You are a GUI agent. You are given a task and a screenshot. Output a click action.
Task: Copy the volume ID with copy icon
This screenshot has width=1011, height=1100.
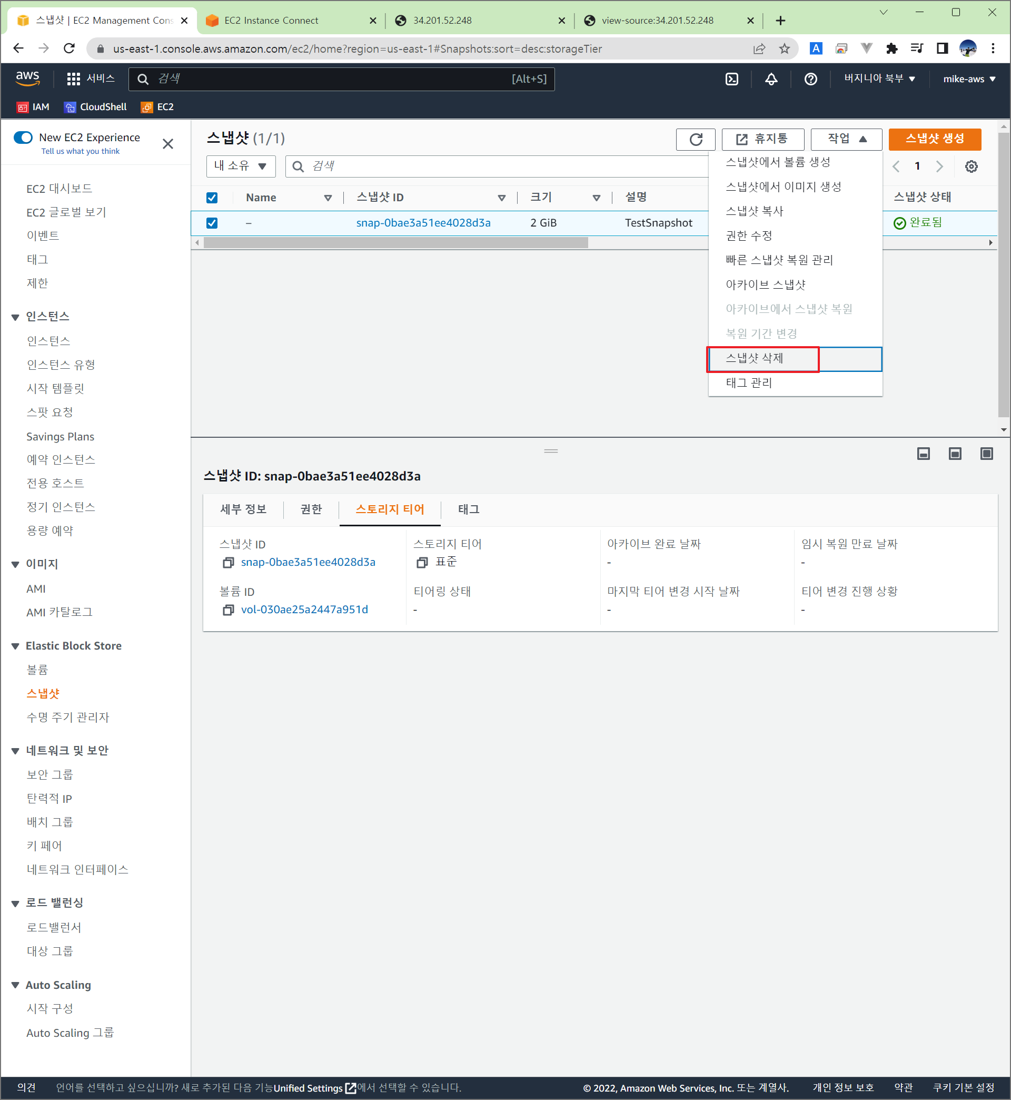228,610
